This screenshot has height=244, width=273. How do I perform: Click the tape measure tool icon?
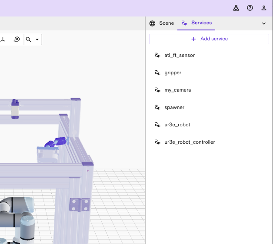tap(17, 40)
